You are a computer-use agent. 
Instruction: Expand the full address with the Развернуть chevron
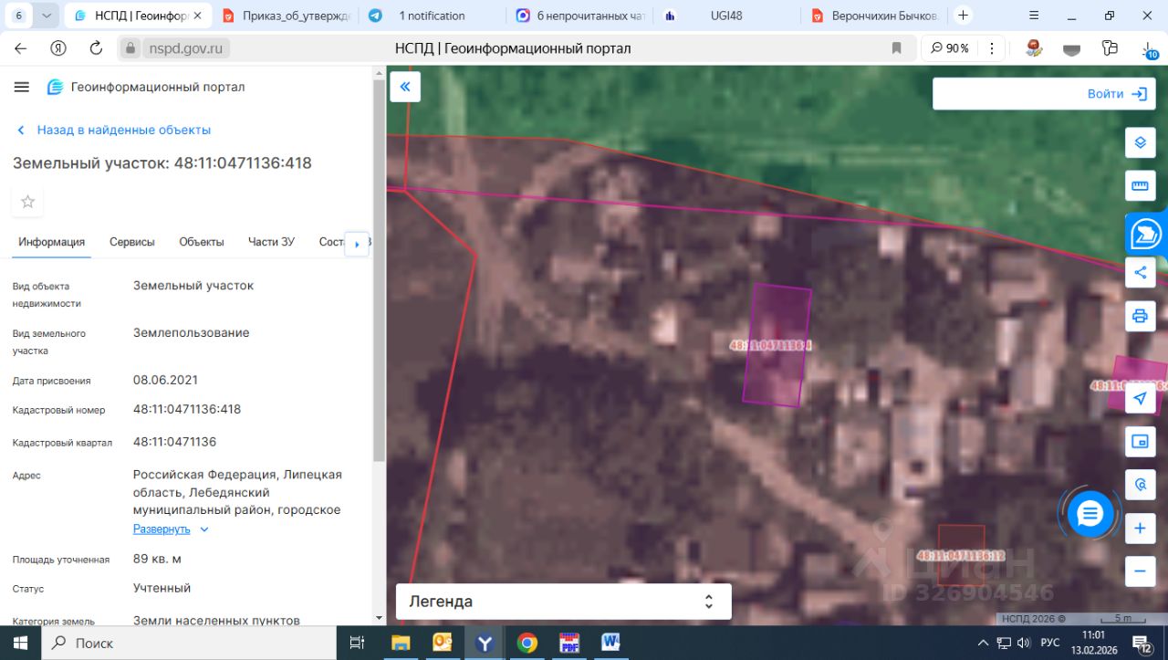[x=204, y=529]
